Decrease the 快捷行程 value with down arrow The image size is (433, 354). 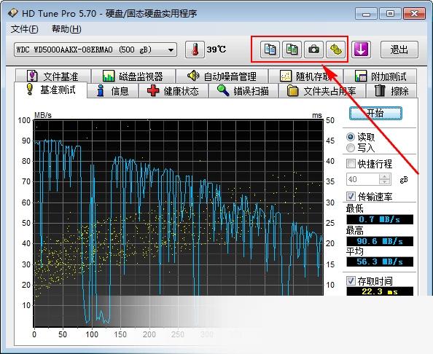click(385, 182)
